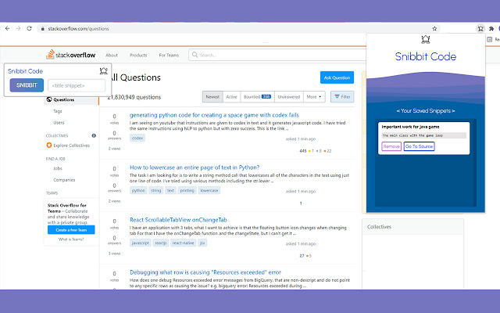This screenshot has height=313, width=500.
Task: Select the Newest sort tab
Action: (x=212, y=97)
